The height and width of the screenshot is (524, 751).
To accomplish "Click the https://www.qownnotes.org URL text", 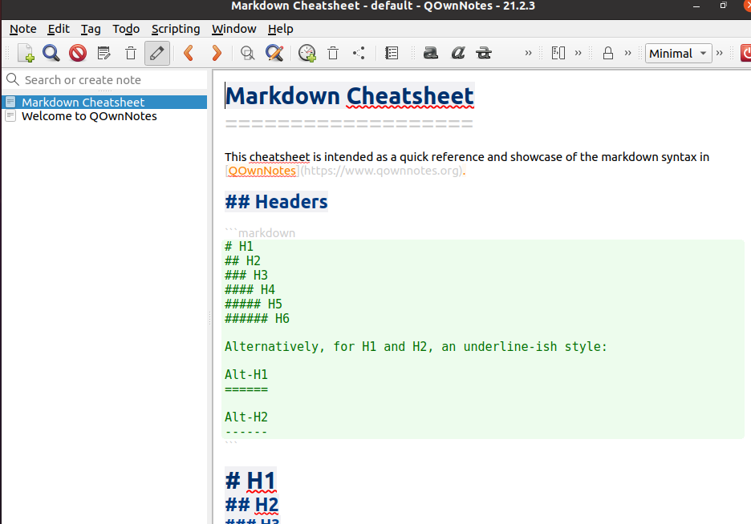I will [x=383, y=171].
